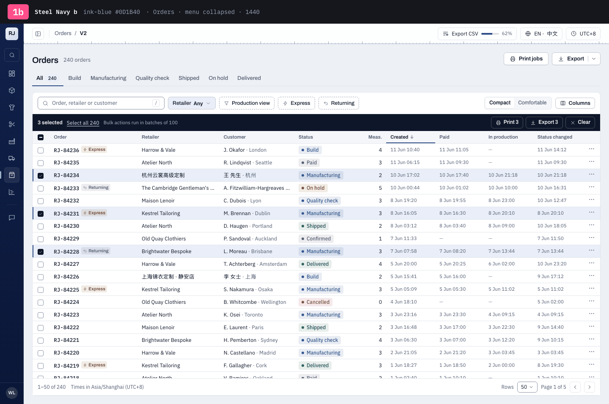Click the Print jobs button
The image size is (609, 404).
click(526, 59)
